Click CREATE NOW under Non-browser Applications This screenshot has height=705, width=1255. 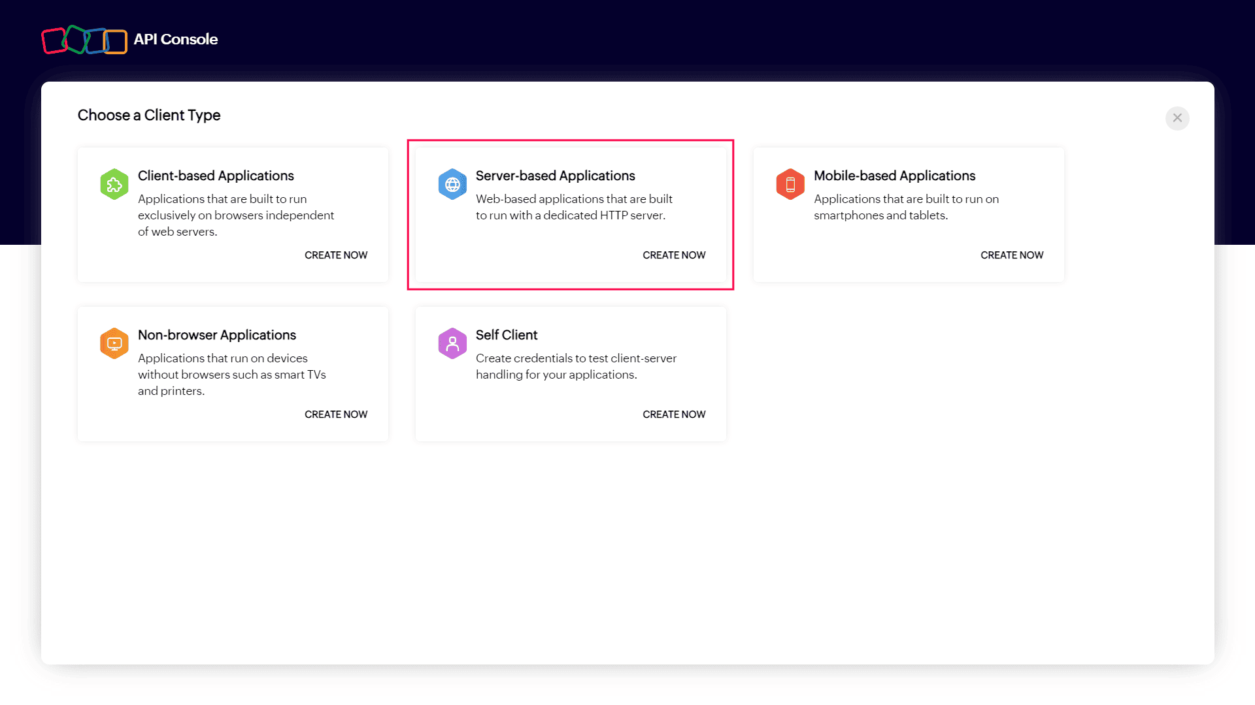coord(335,414)
